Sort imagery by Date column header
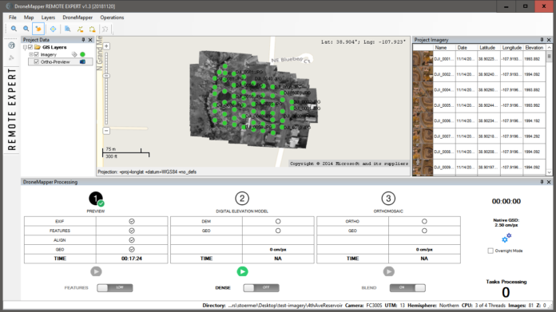Image resolution: width=556 pixels, height=312 pixels. [466, 47]
